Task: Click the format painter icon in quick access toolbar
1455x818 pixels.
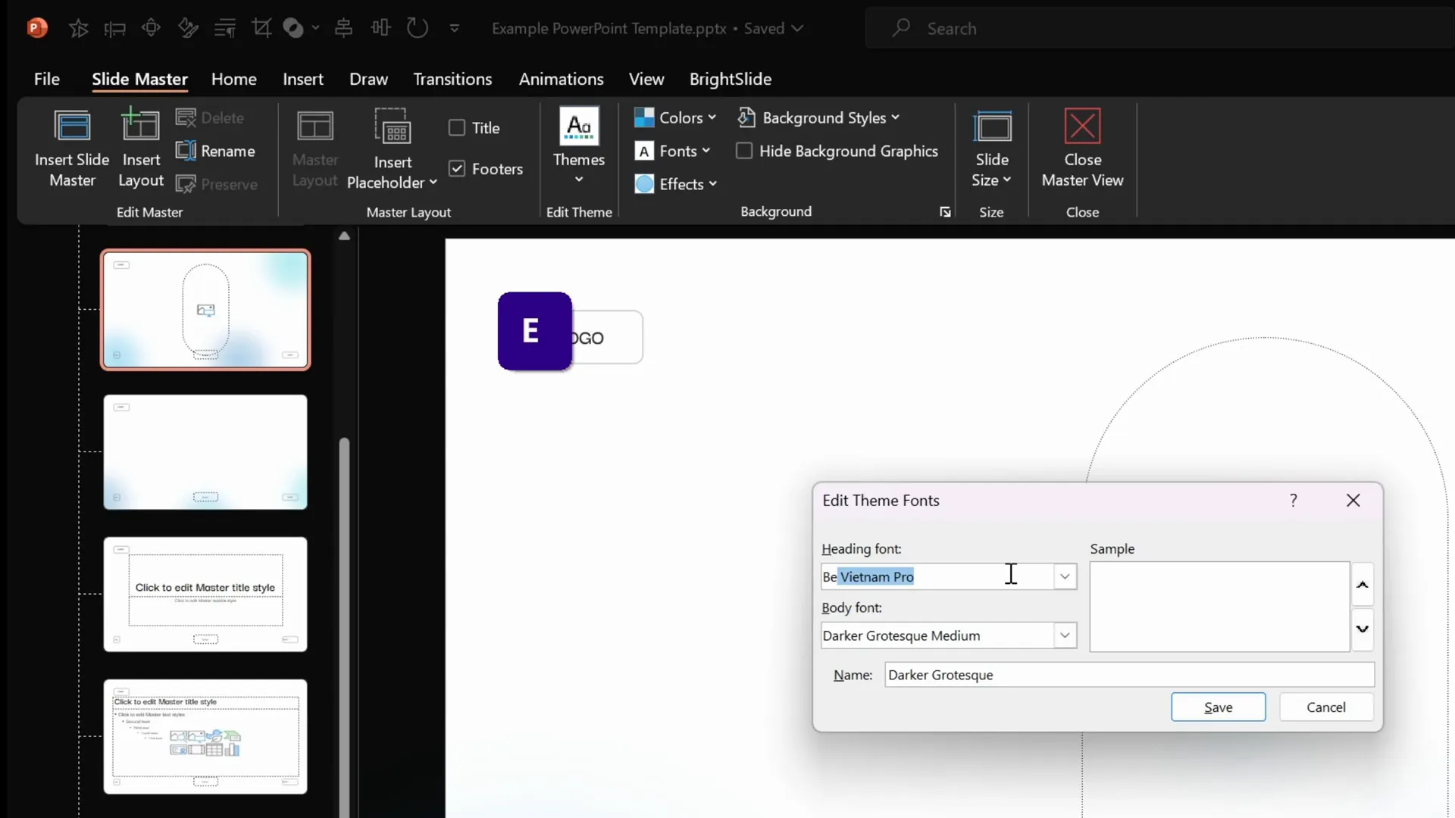Action: pos(188,29)
